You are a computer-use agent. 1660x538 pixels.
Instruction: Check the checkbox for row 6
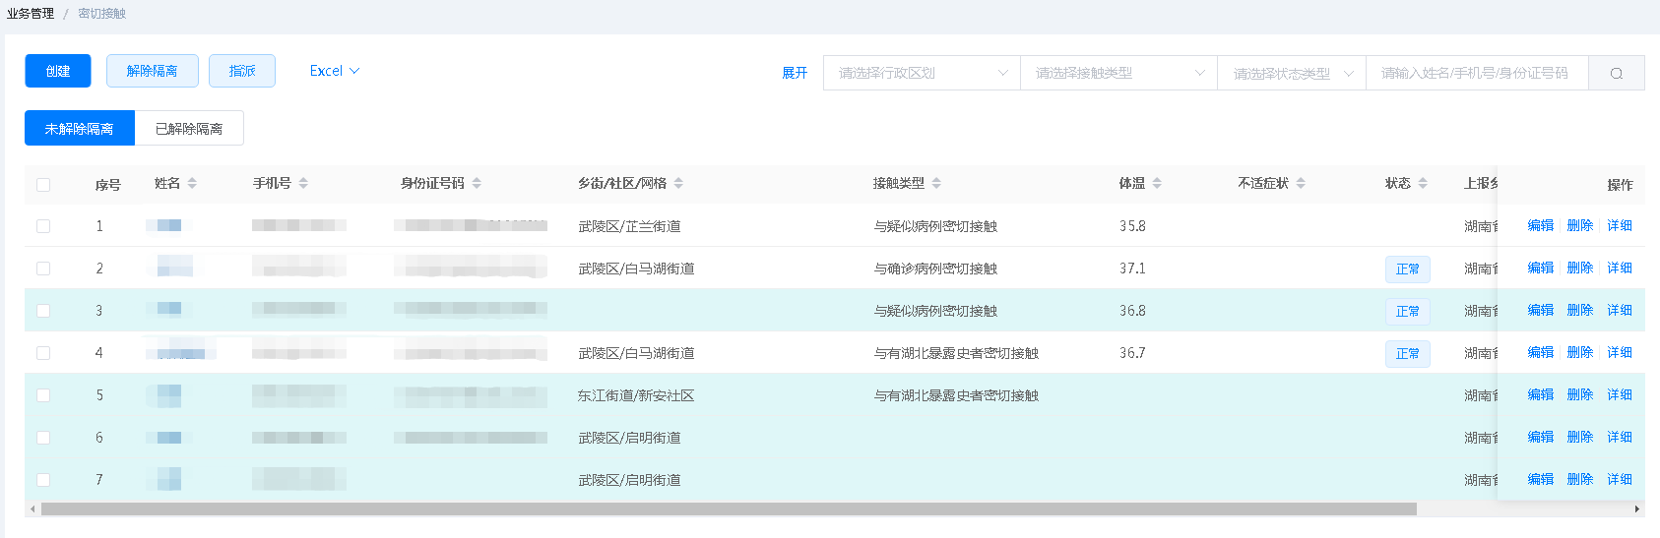[43, 438]
